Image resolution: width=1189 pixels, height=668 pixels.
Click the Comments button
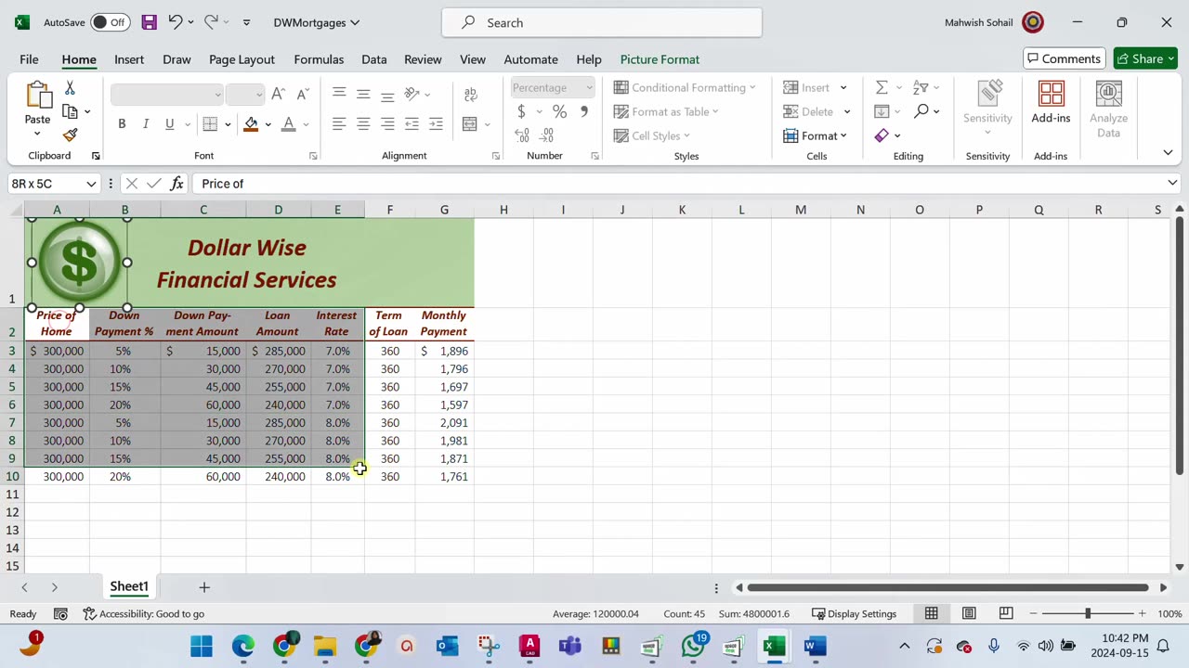click(x=1065, y=58)
